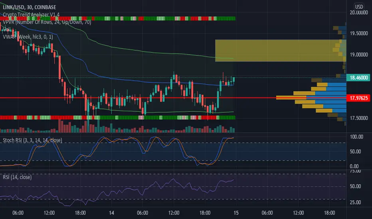Select the VPVR indicator legend label

(x=47, y=22)
